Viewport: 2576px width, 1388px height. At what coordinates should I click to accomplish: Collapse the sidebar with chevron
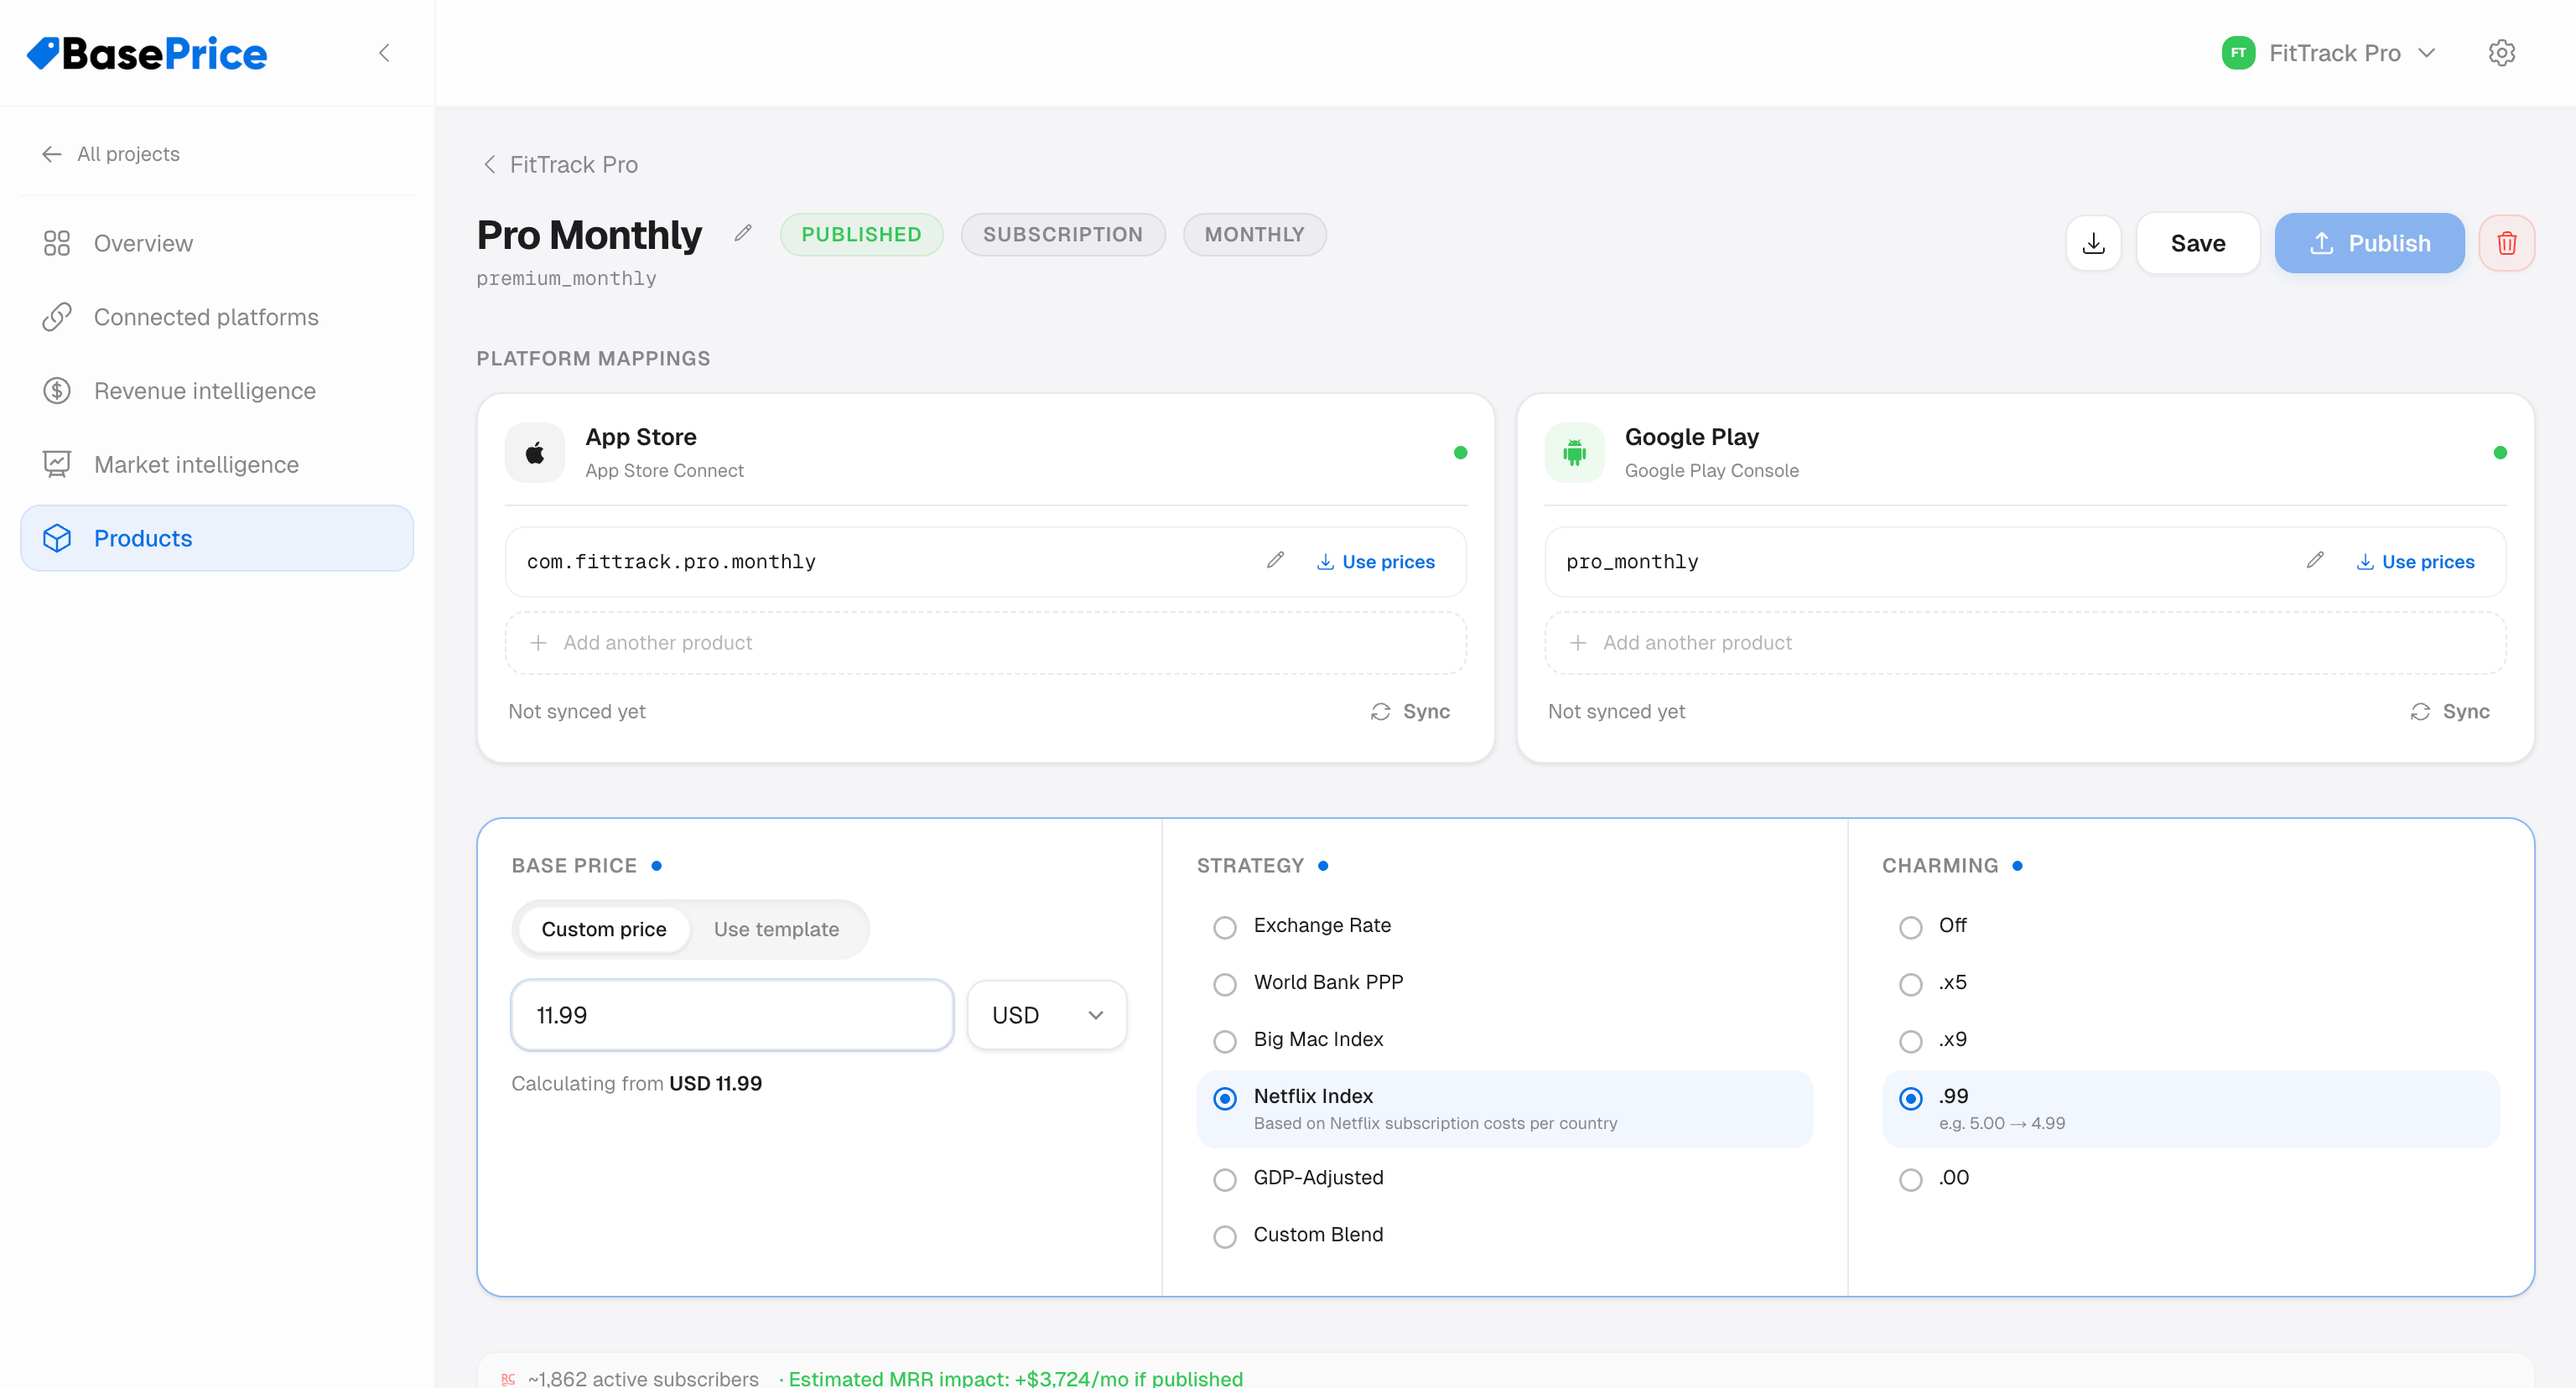coord(384,53)
